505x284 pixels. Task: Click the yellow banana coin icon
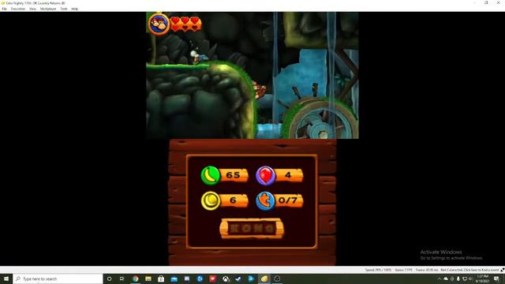click(211, 200)
